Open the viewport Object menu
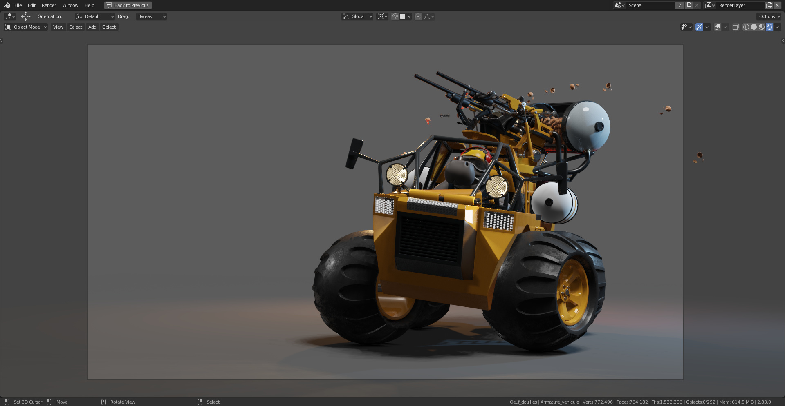This screenshot has height=406, width=785. [109, 27]
